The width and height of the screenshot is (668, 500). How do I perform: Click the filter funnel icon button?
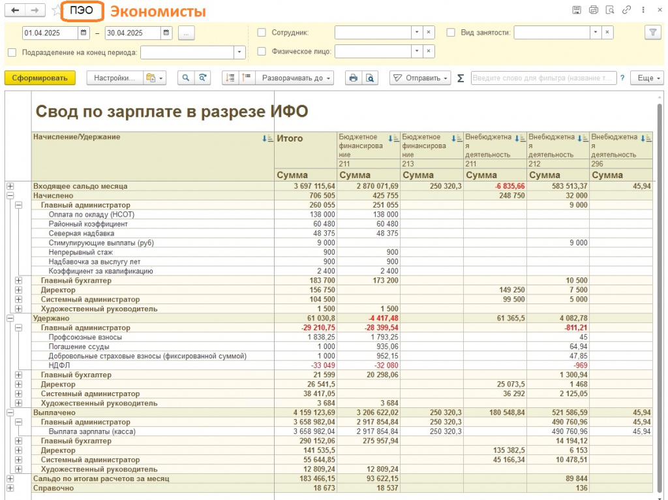652,33
